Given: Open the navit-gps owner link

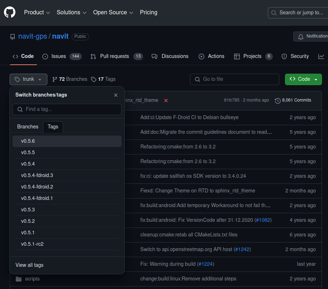Looking at the screenshot, I should (33, 36).
